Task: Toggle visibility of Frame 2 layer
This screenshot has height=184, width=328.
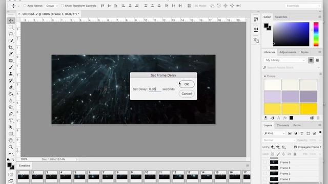Action: coord(265,179)
